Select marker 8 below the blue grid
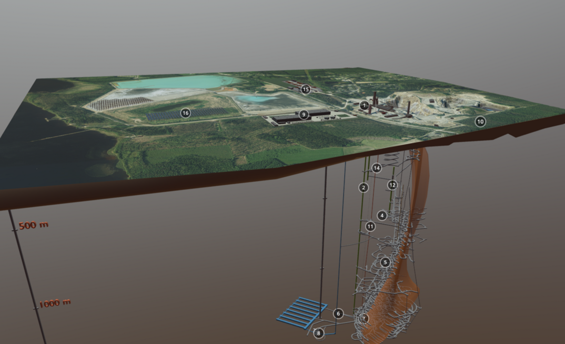Viewport: 565px width, 344px height. pos(318,333)
